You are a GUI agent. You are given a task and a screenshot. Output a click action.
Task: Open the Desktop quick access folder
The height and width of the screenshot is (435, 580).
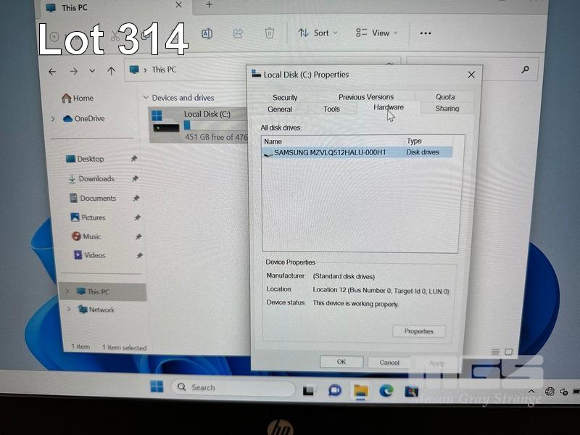[85, 159]
